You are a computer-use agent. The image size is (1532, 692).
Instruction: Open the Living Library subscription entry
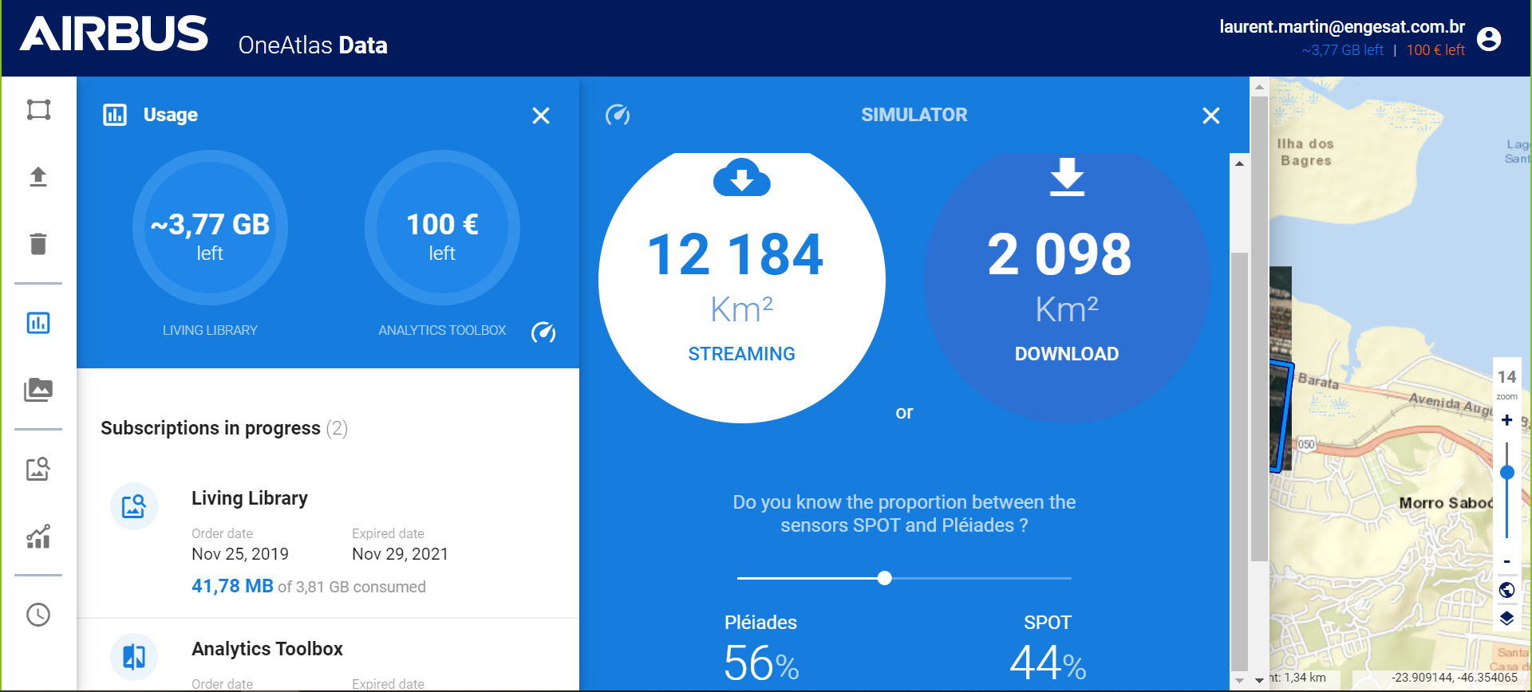[250, 498]
